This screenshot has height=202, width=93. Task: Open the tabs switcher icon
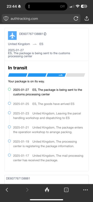[x=66, y=190]
